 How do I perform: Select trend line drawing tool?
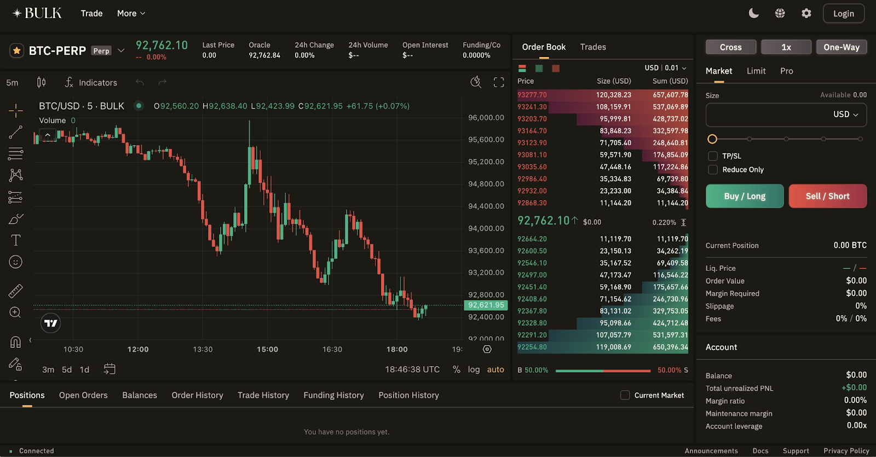(x=15, y=132)
